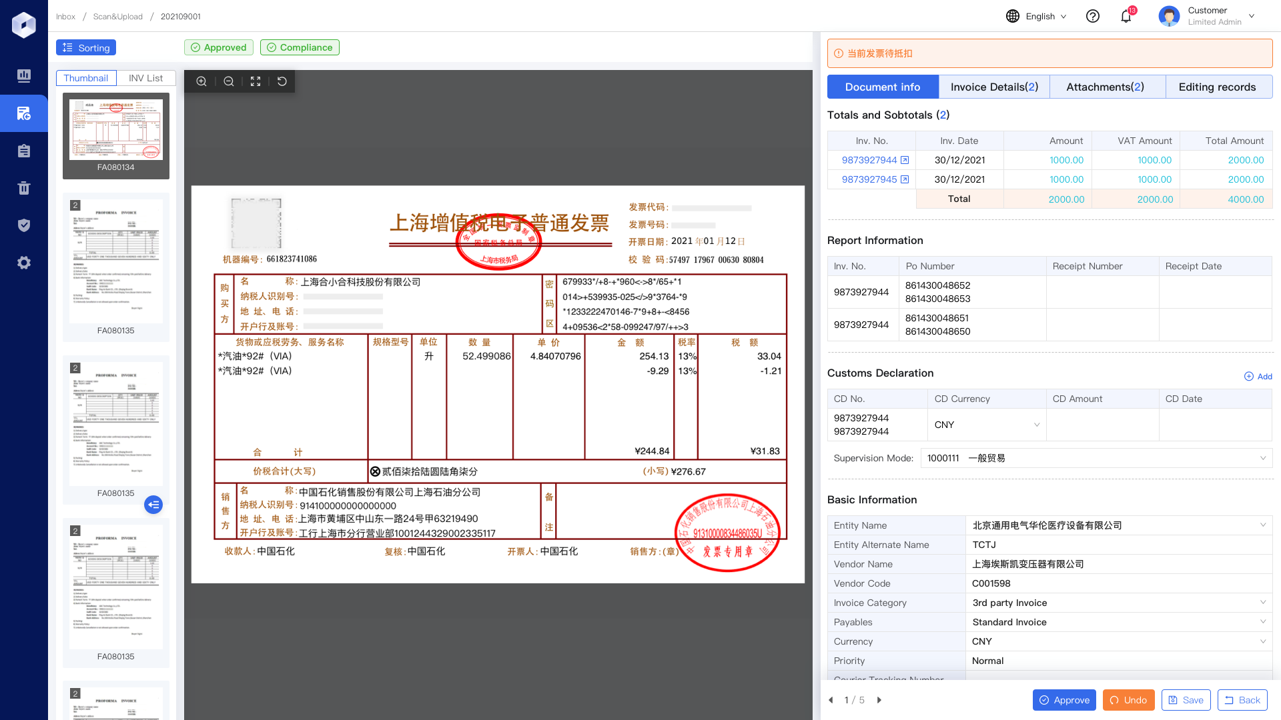The image size is (1281, 720).
Task: Go to next document page arrow
Action: [x=879, y=700]
